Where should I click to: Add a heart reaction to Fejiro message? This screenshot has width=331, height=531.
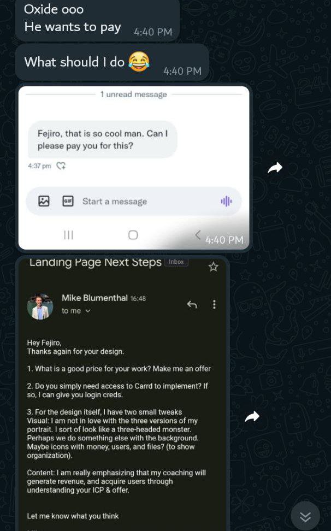coord(61,166)
